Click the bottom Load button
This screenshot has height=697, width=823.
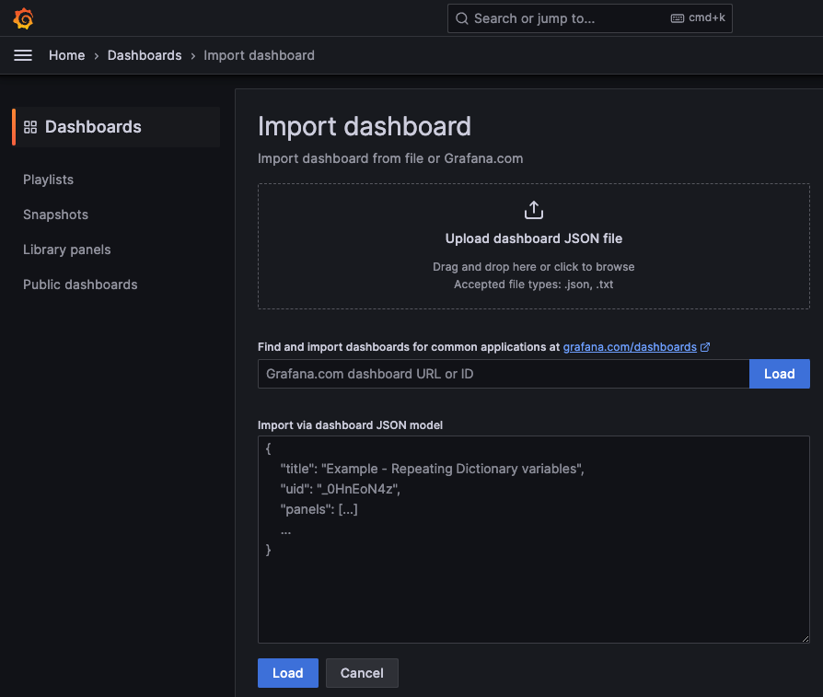point(287,673)
